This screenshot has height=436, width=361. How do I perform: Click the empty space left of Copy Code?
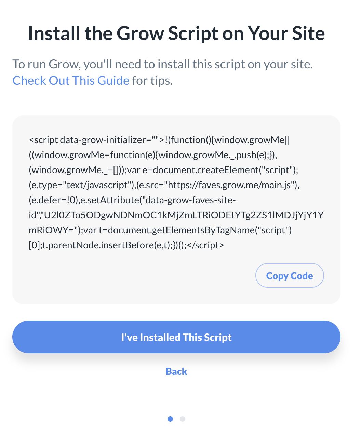pos(137,275)
